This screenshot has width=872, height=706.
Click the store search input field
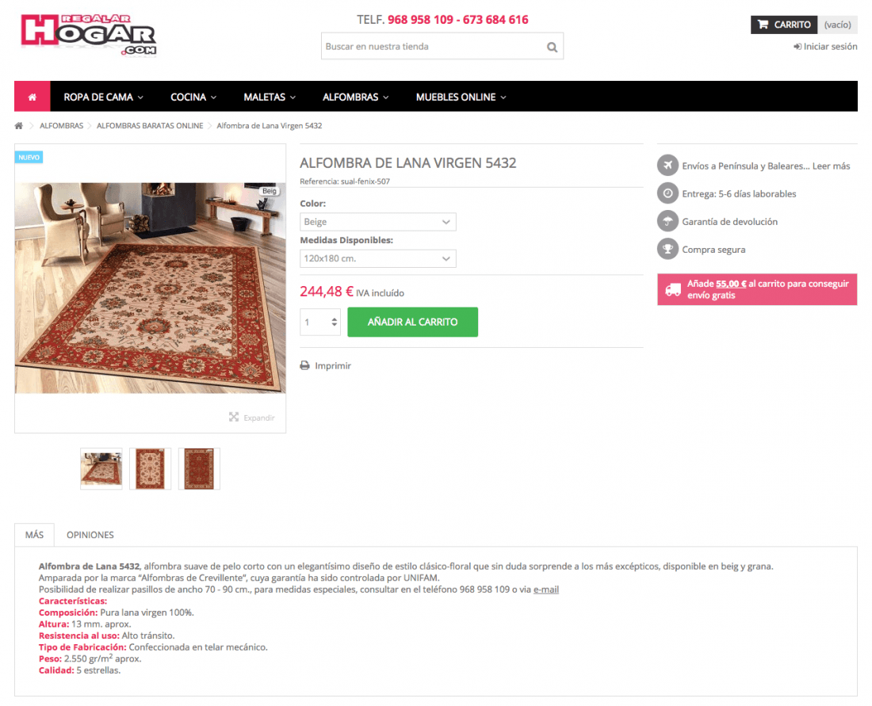click(434, 47)
